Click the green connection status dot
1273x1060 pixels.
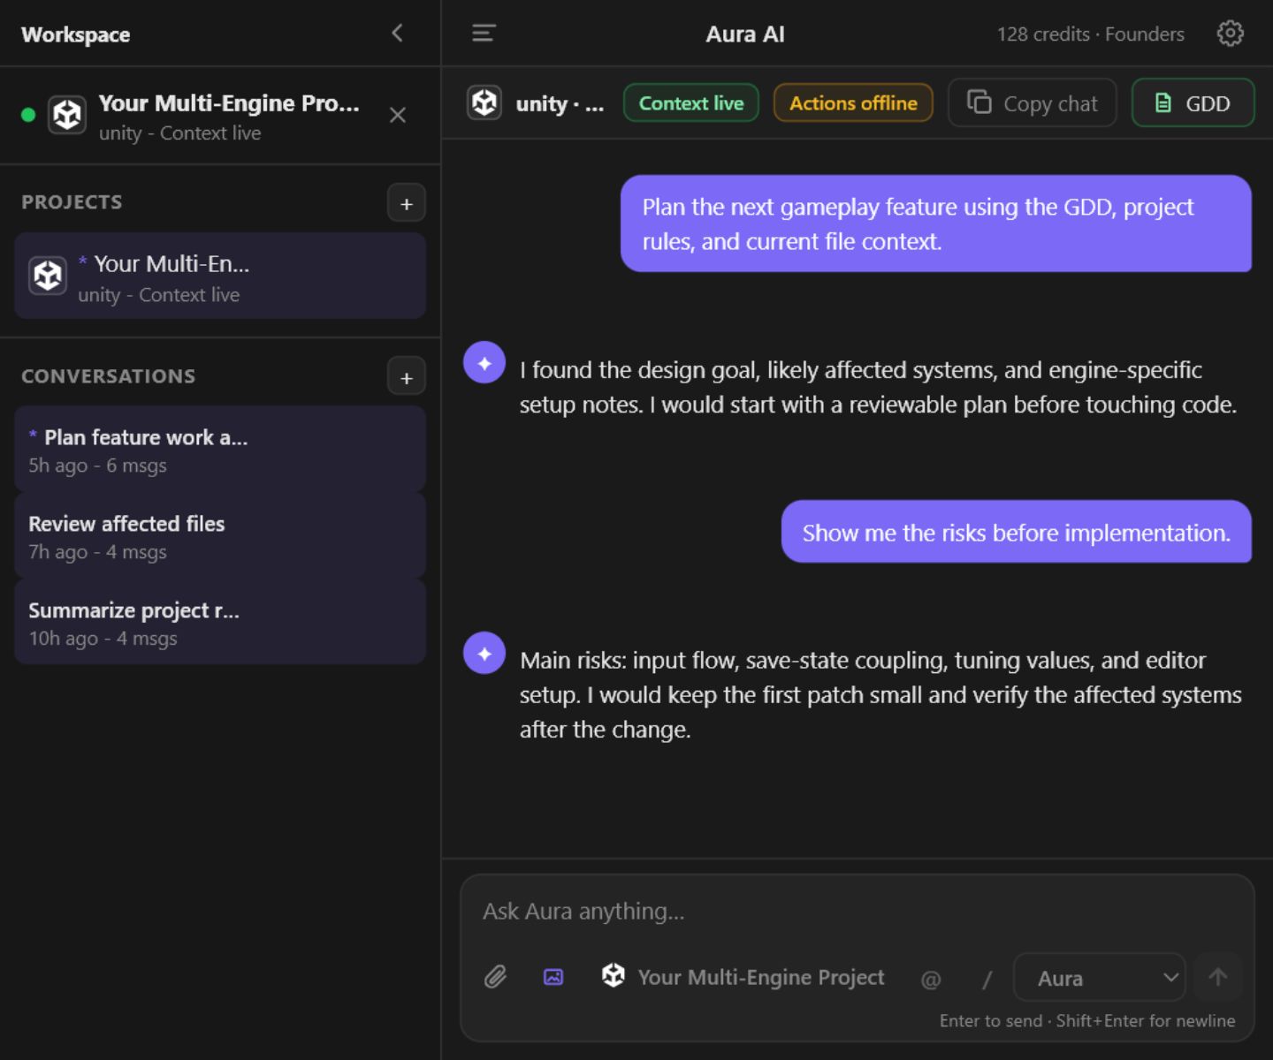28,115
